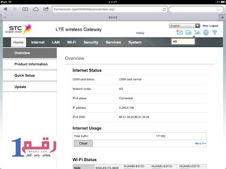Click the SIM card status icon

pos(188,33)
